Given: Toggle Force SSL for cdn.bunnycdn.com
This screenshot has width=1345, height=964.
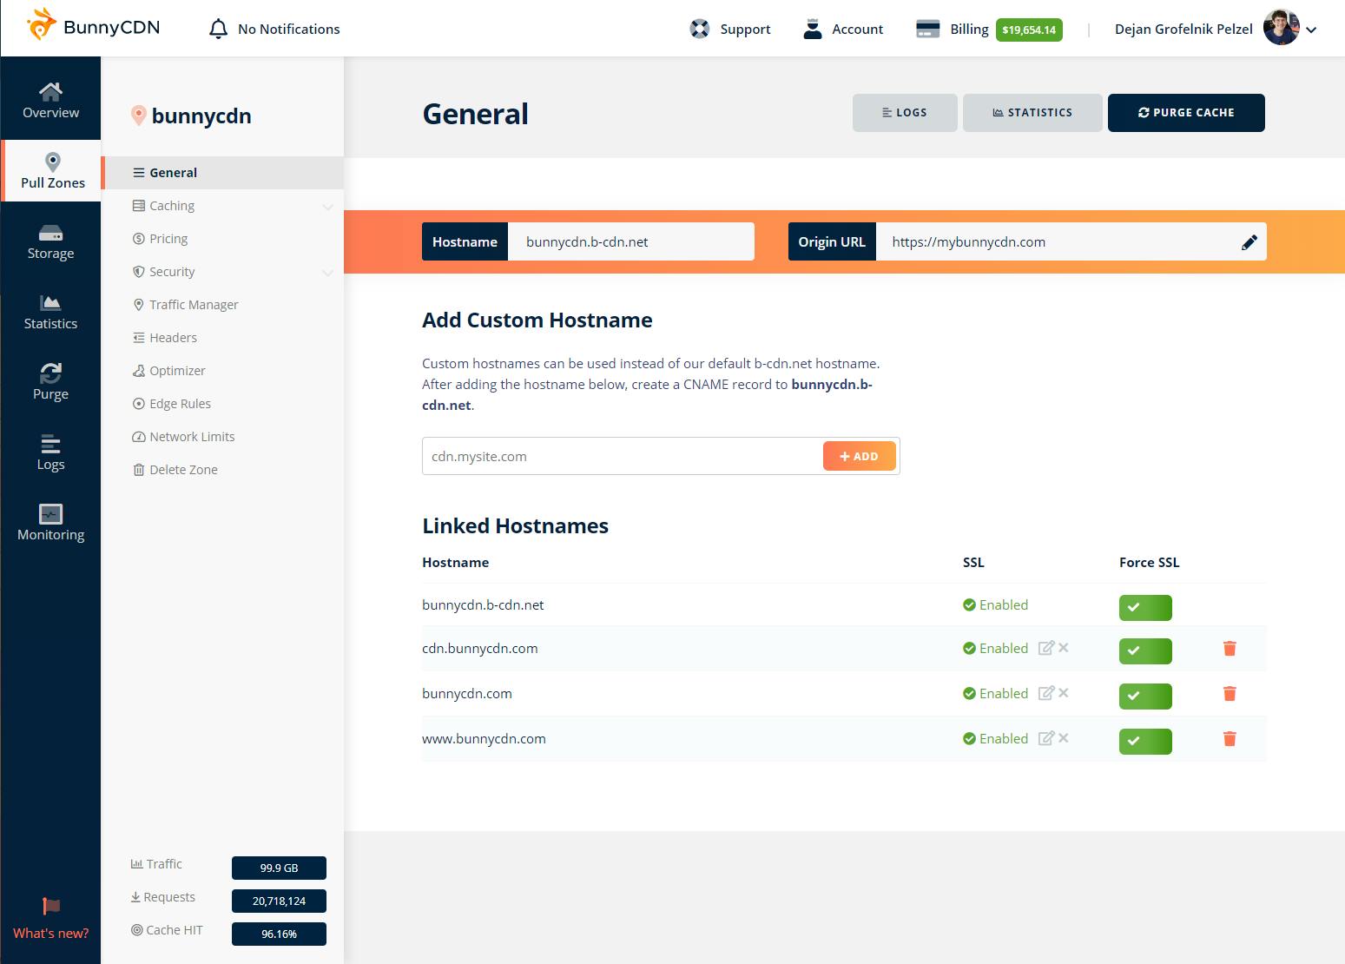Looking at the screenshot, I should coord(1145,651).
